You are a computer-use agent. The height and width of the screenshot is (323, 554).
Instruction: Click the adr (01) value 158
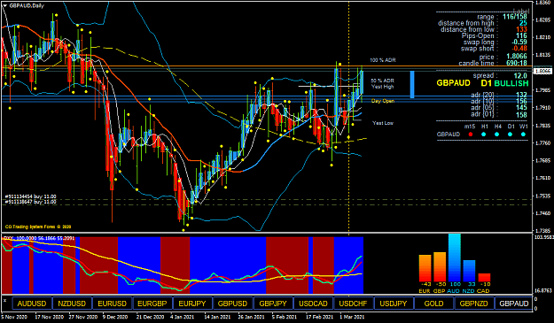(521, 114)
